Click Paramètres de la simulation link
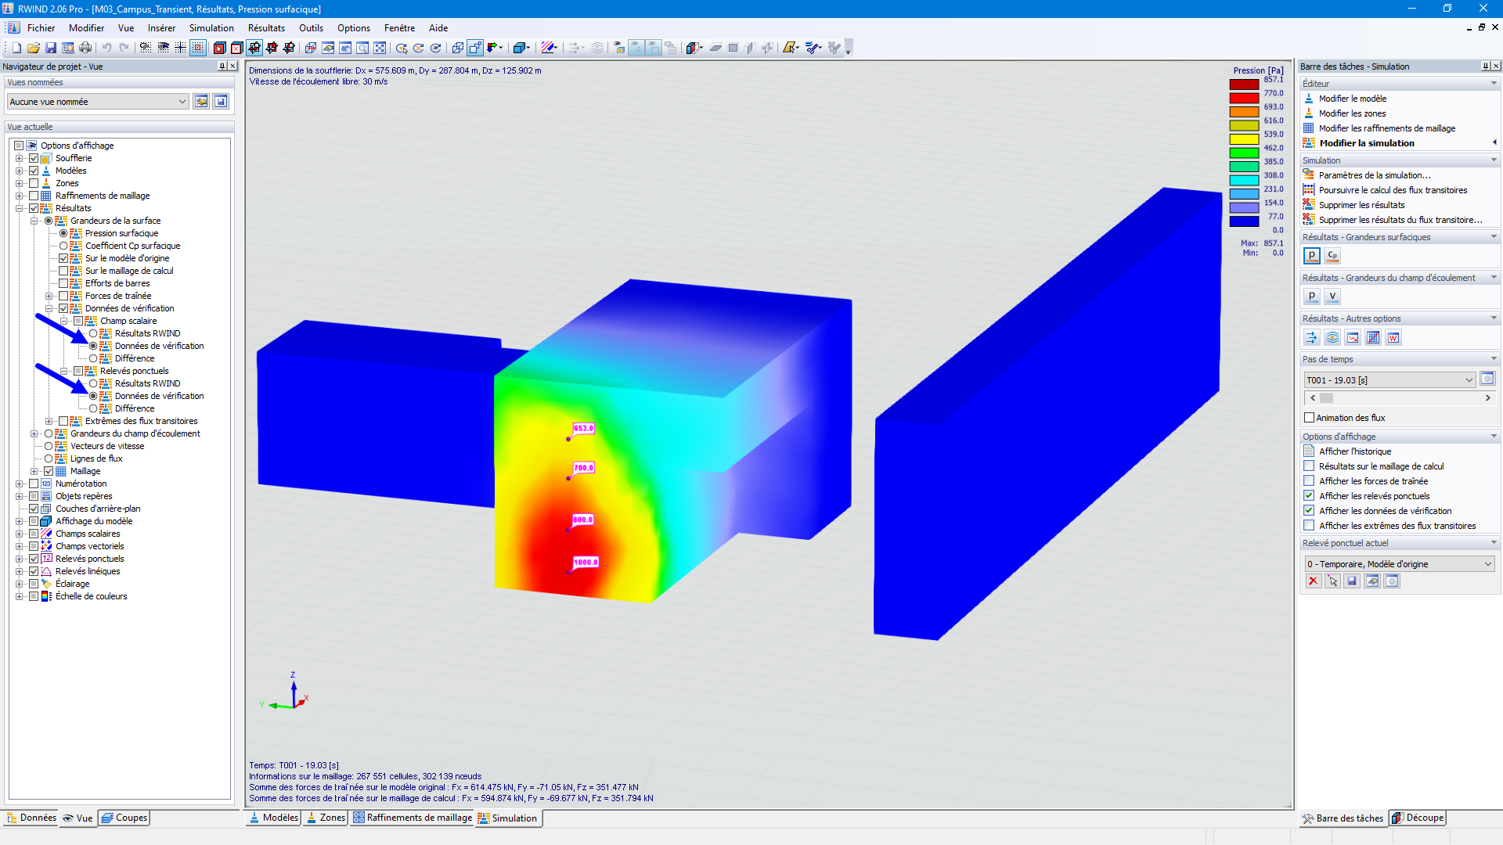The width and height of the screenshot is (1503, 845). 1374,175
